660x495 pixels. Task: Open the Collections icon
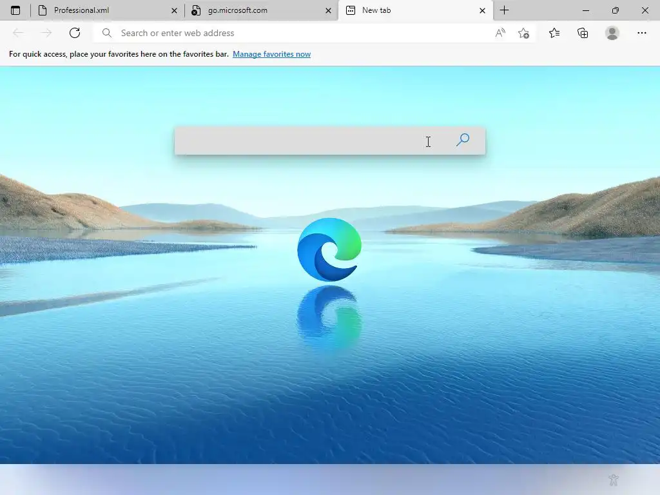click(x=583, y=33)
